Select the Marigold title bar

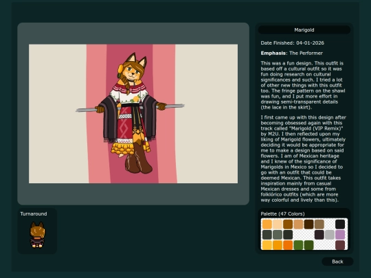click(x=304, y=30)
